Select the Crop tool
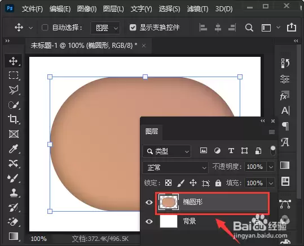The image size is (304, 246). [13, 119]
